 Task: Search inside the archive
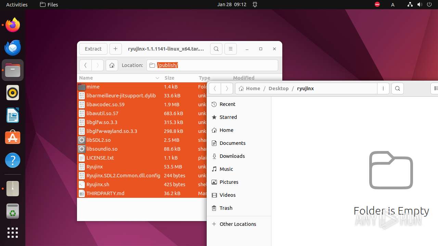[216, 49]
